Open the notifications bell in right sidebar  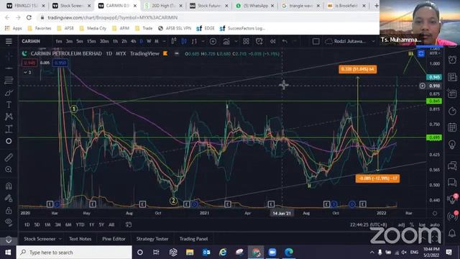452,233
